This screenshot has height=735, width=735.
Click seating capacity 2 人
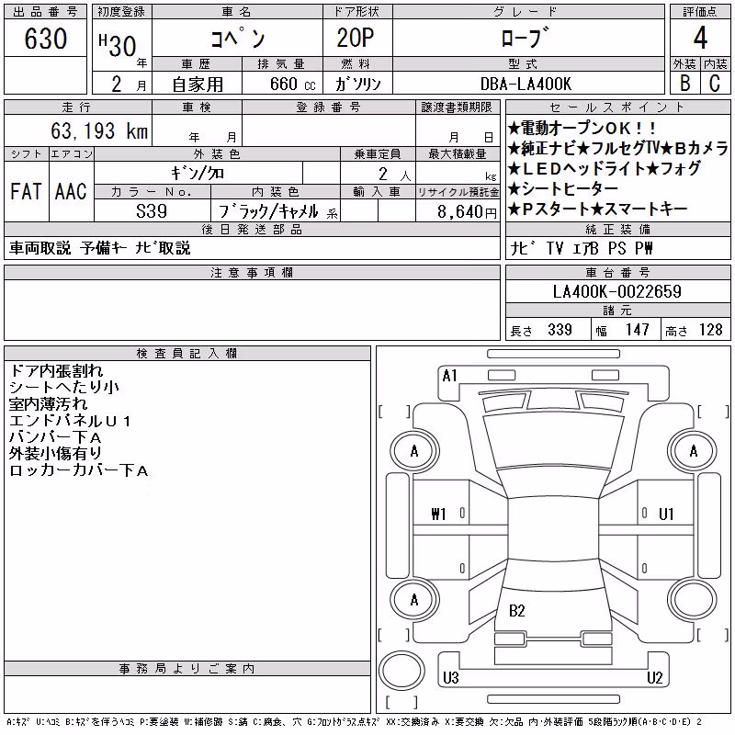click(x=394, y=175)
